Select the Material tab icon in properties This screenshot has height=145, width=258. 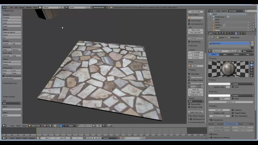(x=236, y=33)
